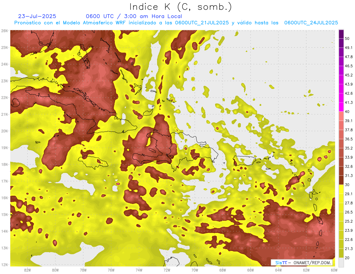355x274 pixels.
Task: Click the '78W' longitude label
Action: 83,270
